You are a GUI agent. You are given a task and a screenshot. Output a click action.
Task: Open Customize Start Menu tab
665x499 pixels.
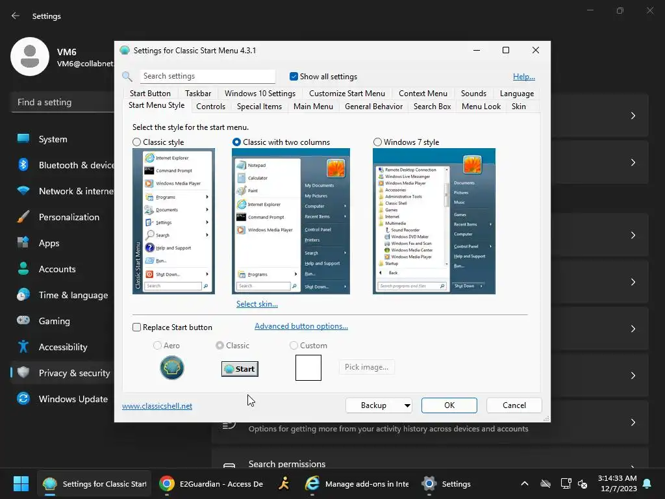pyautogui.click(x=347, y=94)
